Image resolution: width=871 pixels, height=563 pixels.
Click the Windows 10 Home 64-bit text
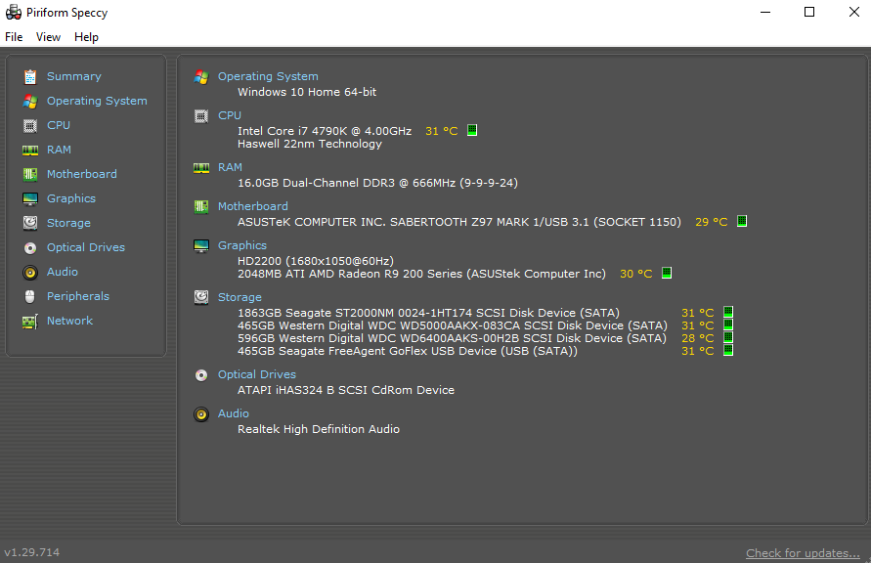pos(307,92)
